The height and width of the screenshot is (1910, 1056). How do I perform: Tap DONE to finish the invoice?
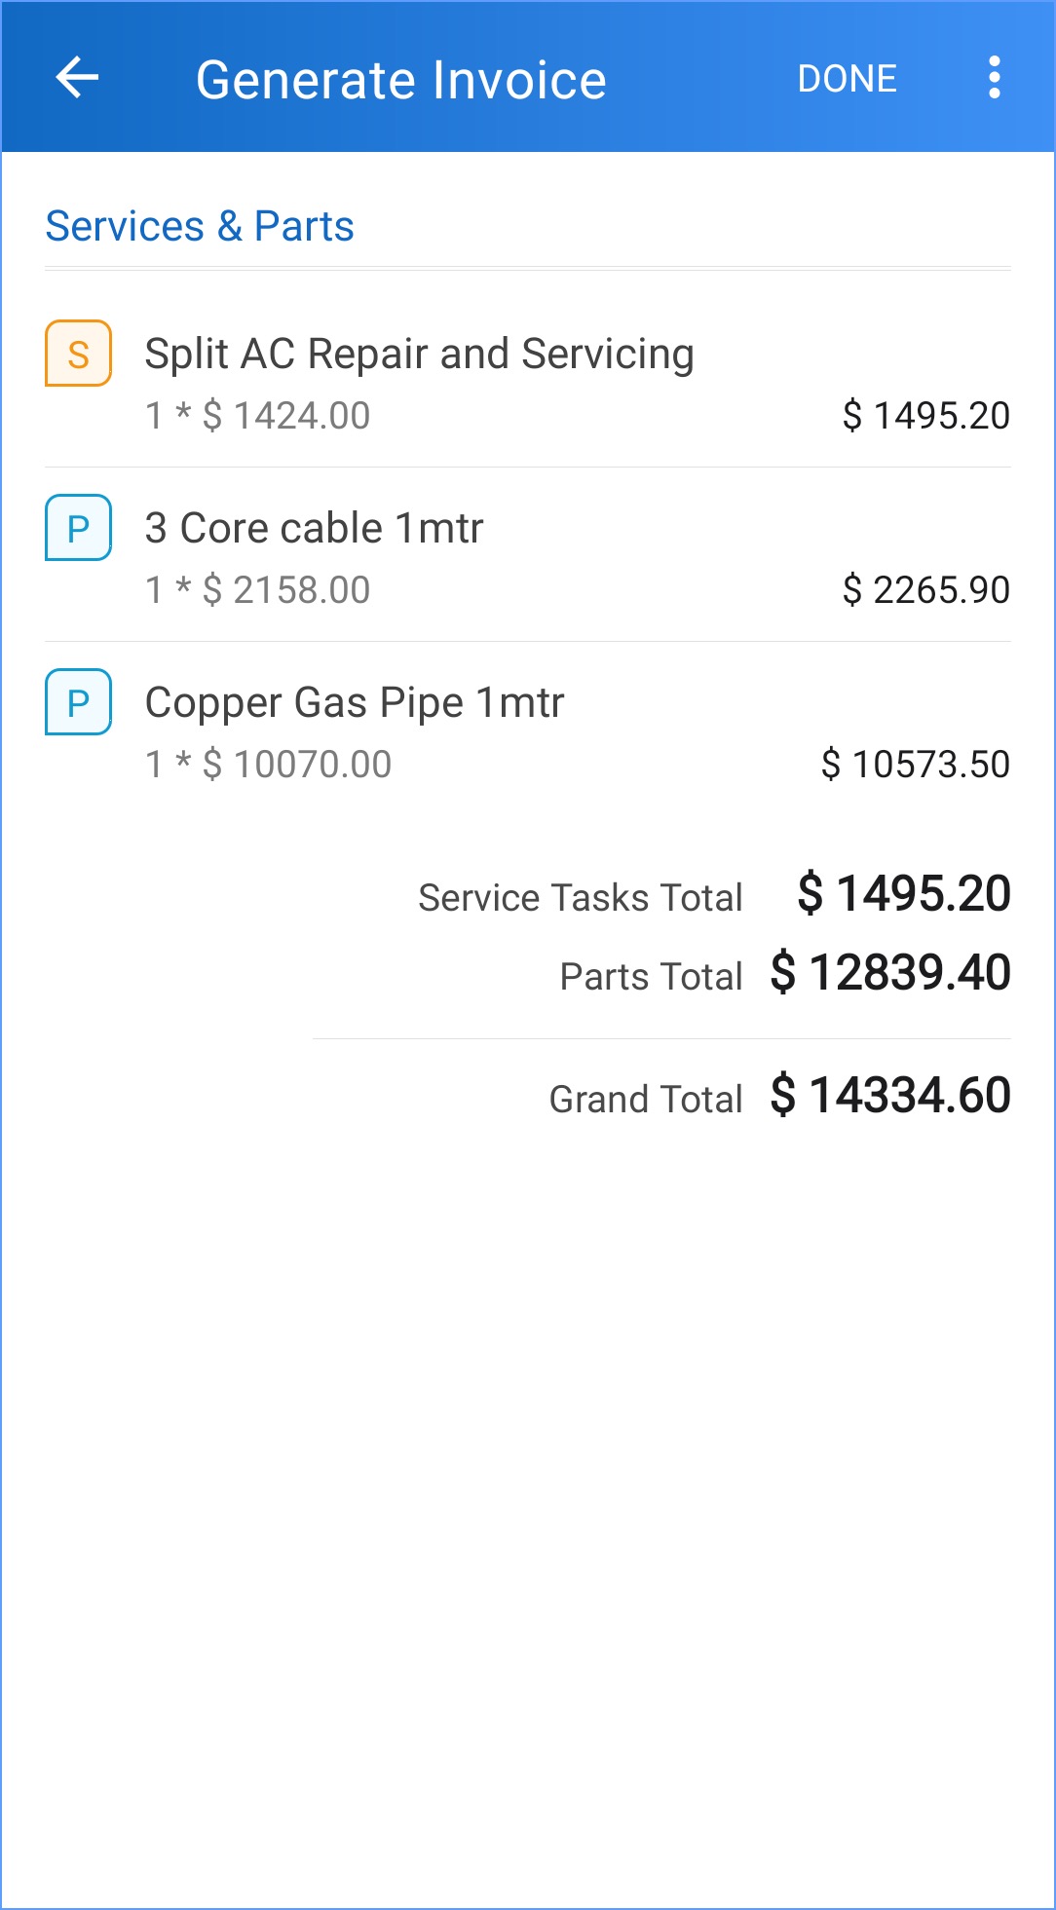847,79
